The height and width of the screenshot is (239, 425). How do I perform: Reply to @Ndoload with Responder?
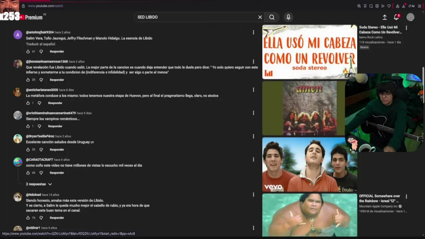[x=57, y=218]
